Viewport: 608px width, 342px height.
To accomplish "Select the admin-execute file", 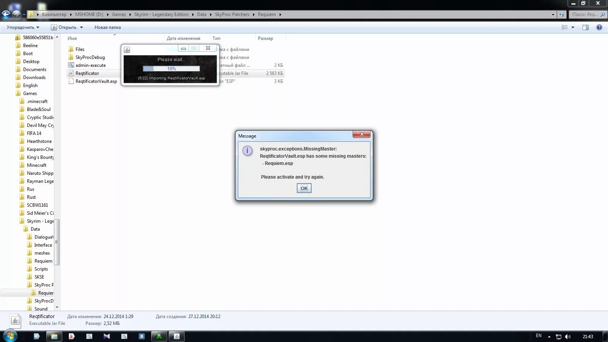I will pos(90,65).
